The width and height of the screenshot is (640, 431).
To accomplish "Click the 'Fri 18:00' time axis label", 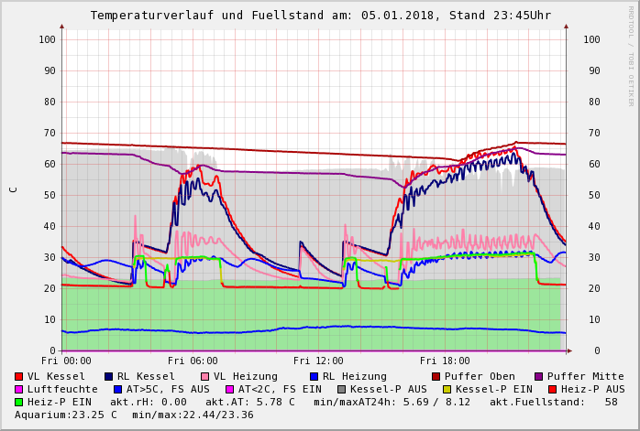I will pyautogui.click(x=445, y=361).
